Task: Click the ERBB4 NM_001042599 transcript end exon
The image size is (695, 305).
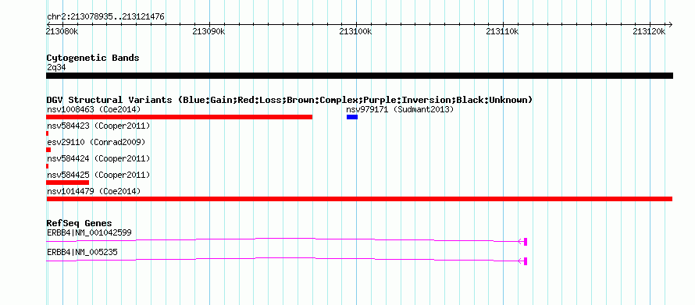Action: [x=526, y=242]
